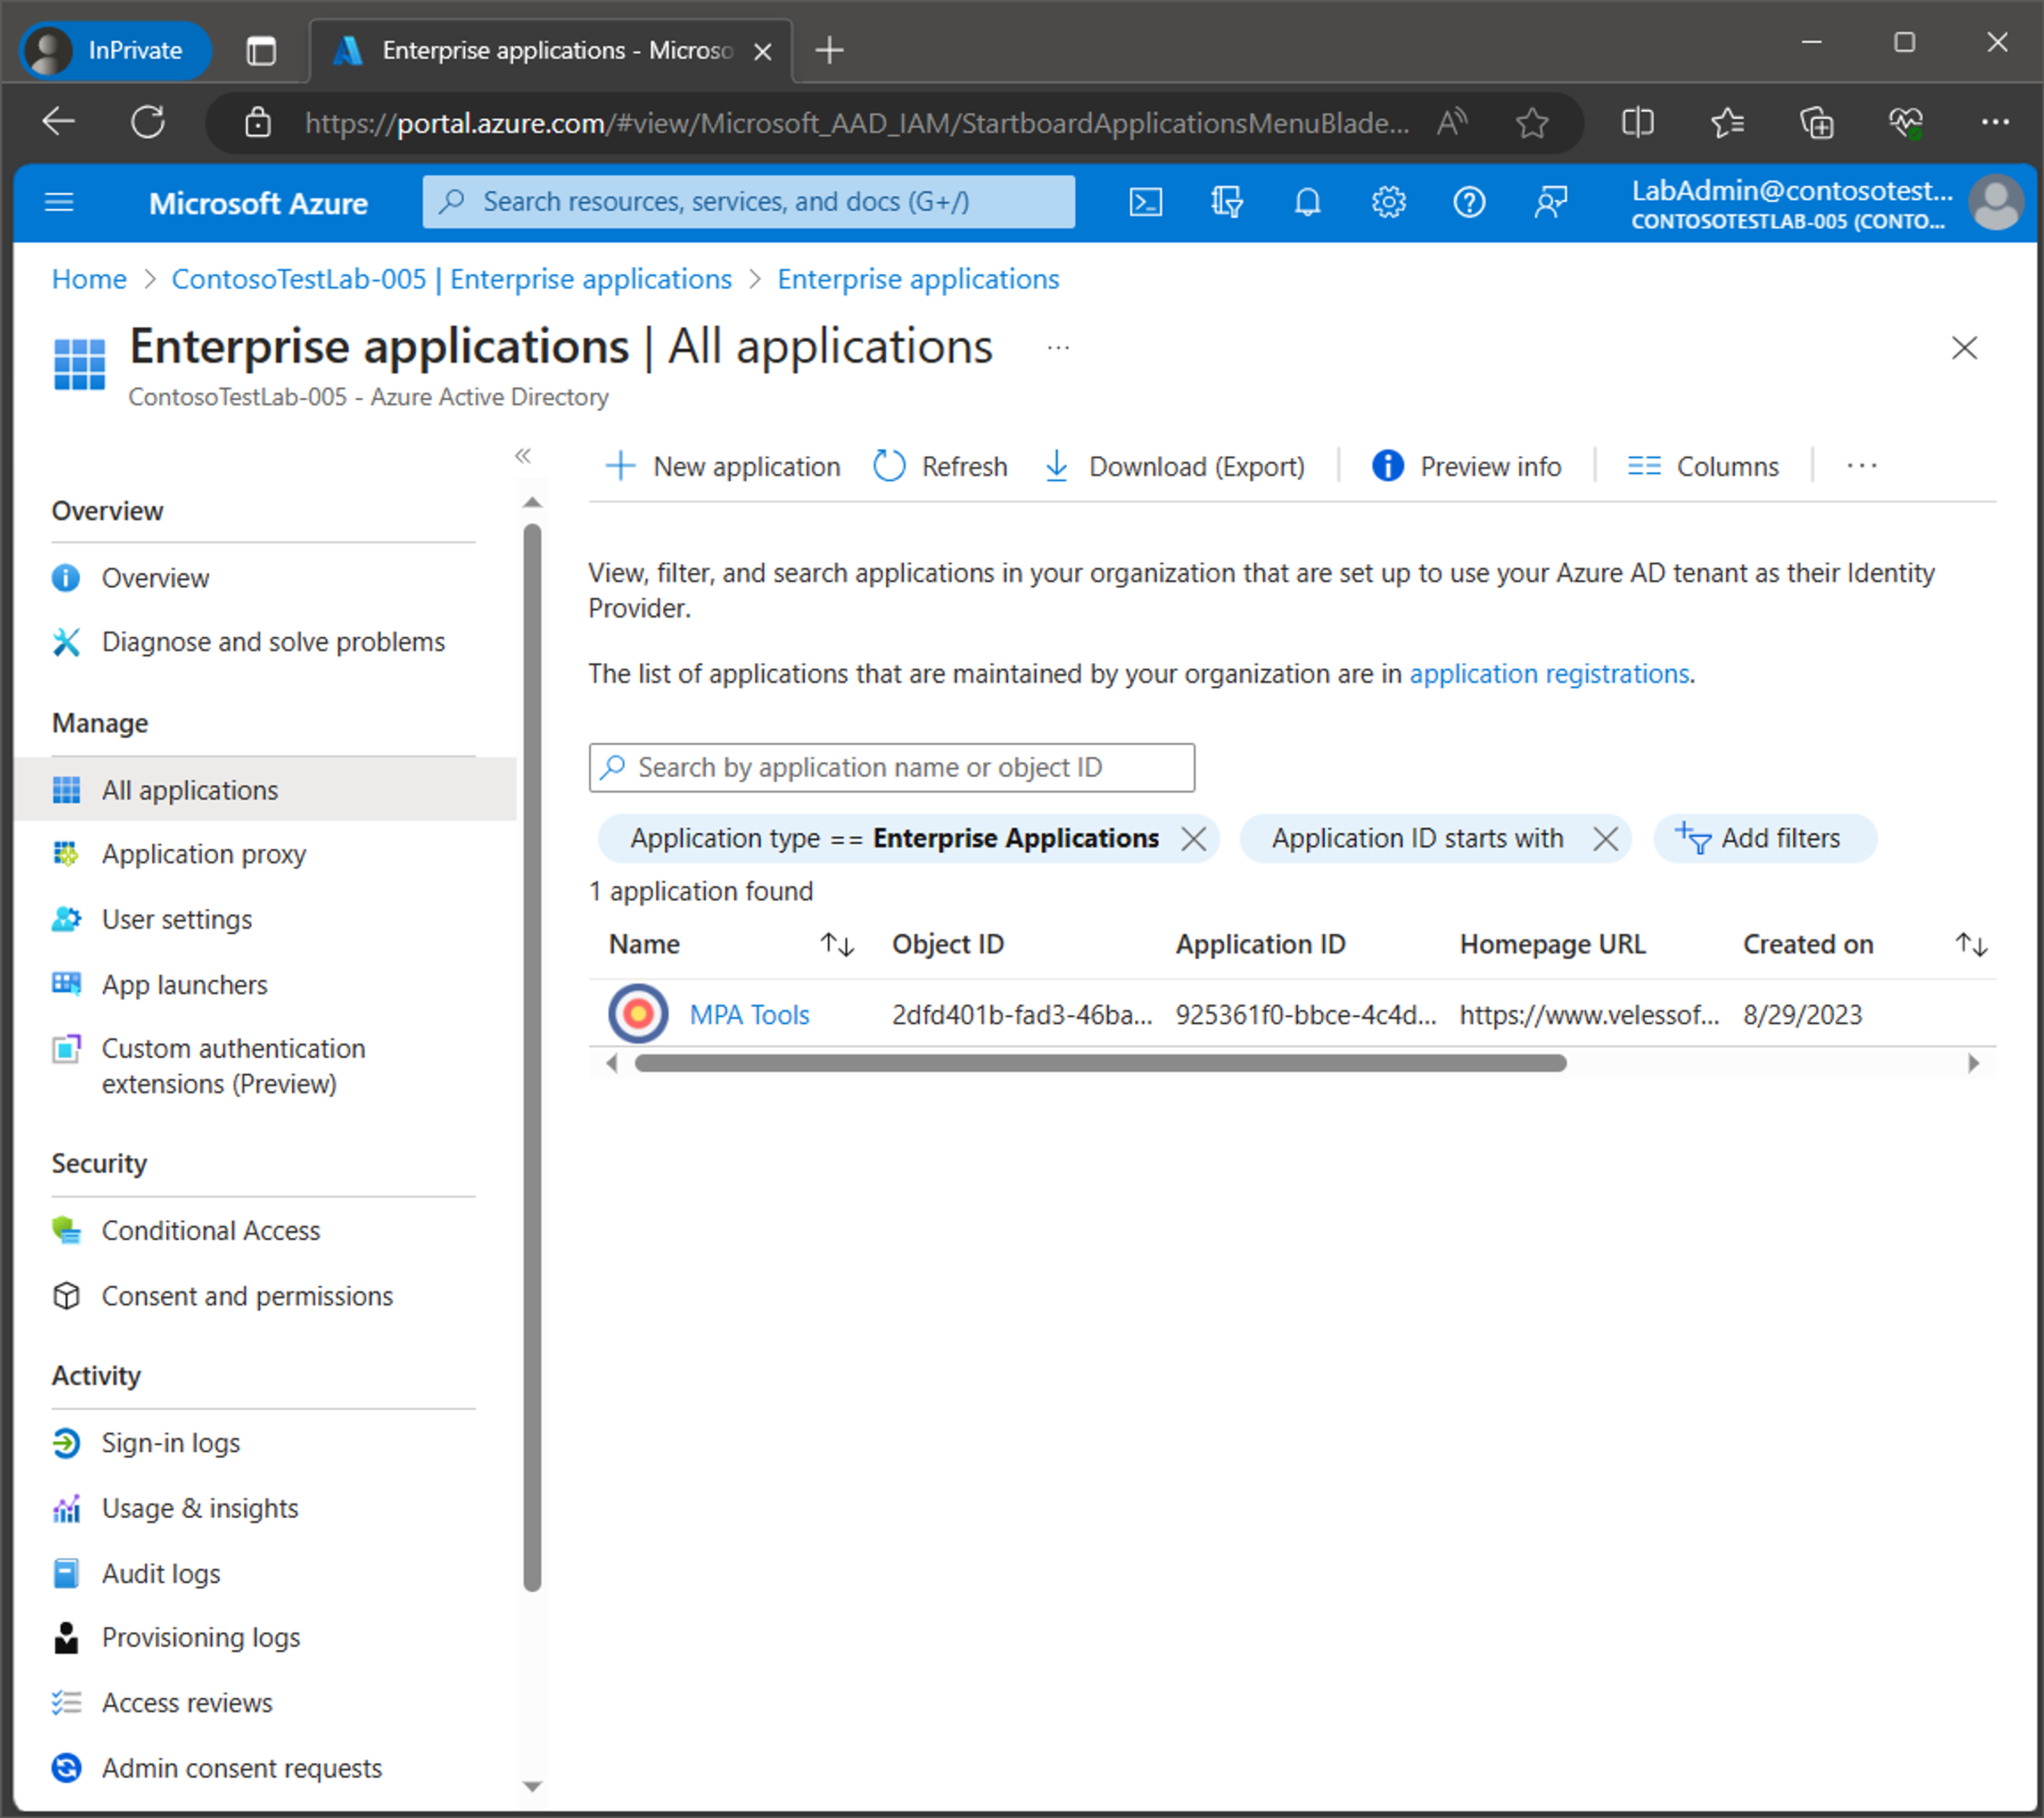Click the LabAdmin account avatar

click(1996, 203)
